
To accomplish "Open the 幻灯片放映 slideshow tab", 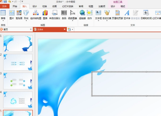I will (x=68, y=6).
